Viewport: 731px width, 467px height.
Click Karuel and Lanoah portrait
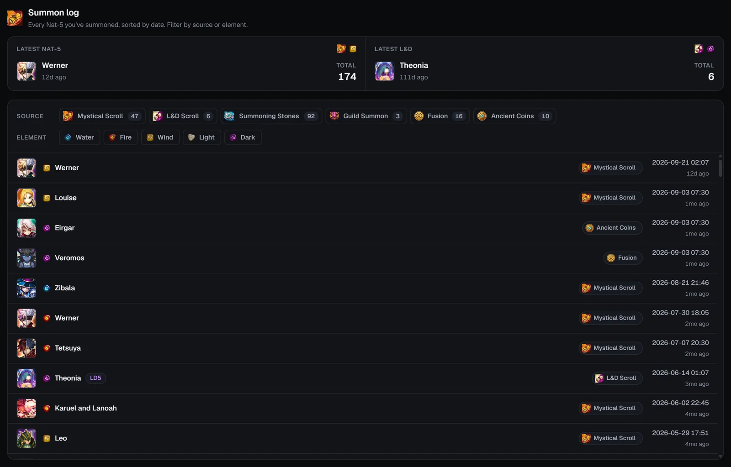26,408
